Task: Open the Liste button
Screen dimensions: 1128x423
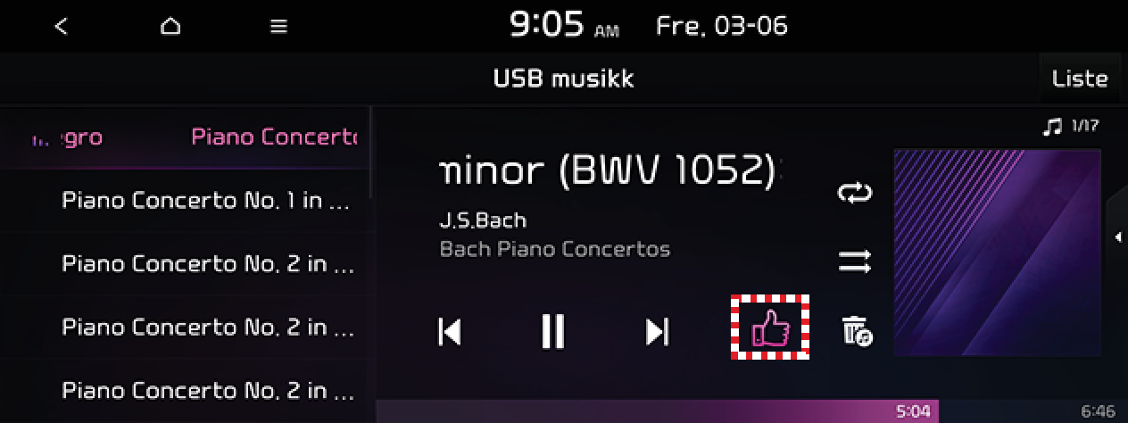Action: click(1080, 79)
